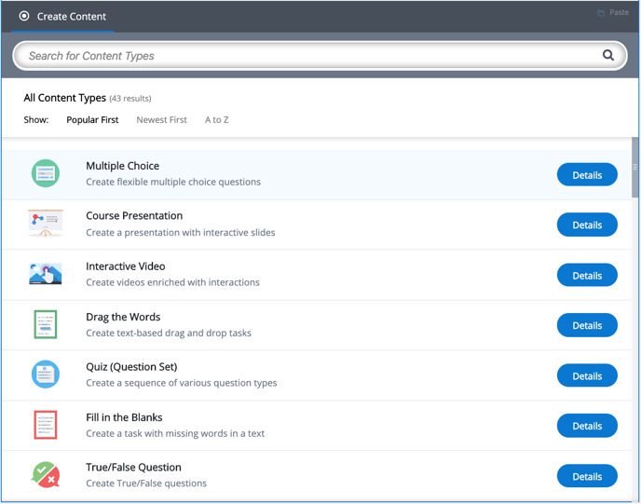
Task: Click the Course Presentation icon
Action: coord(45,224)
